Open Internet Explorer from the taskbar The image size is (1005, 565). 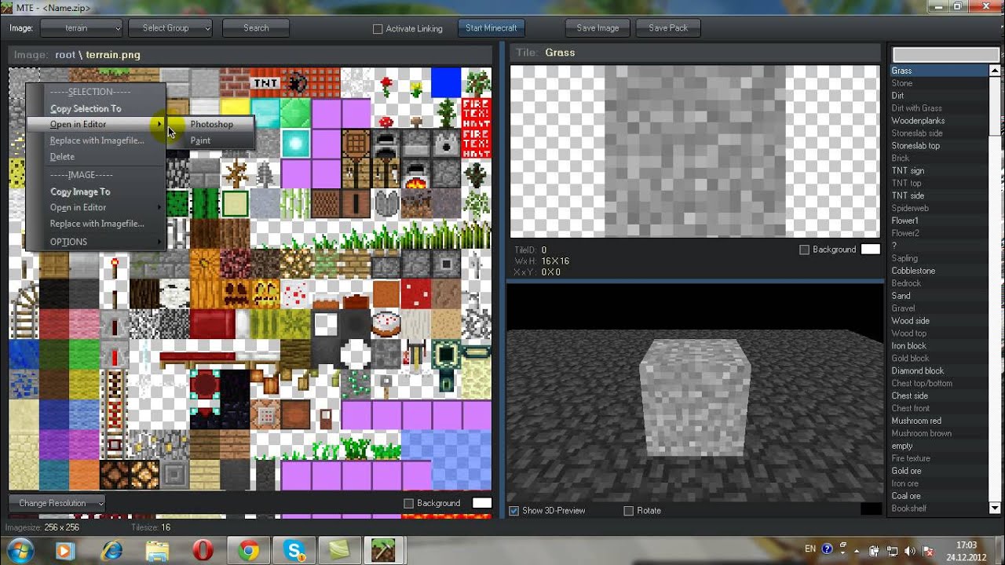[x=111, y=551]
